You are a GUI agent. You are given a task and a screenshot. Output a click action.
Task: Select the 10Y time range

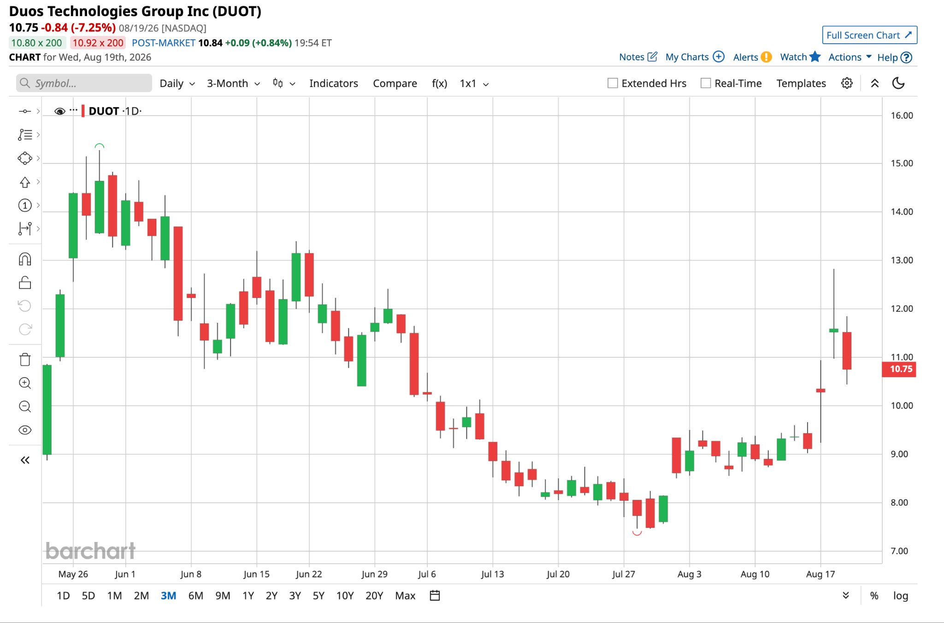pos(345,596)
